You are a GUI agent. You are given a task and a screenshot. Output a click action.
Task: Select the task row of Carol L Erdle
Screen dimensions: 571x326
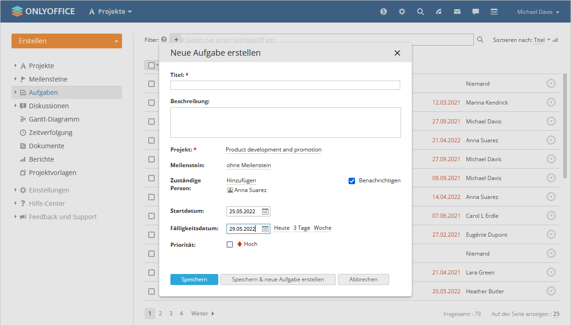[151, 216]
